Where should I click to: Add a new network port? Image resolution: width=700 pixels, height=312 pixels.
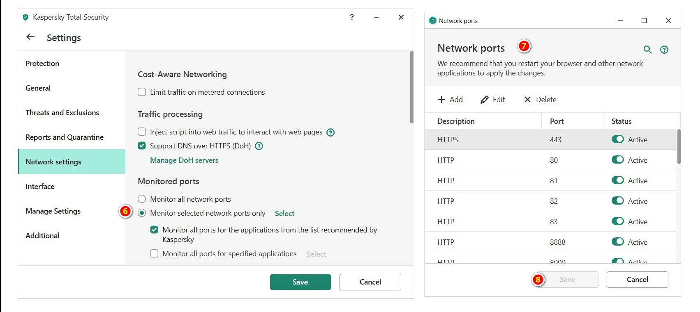pyautogui.click(x=450, y=100)
